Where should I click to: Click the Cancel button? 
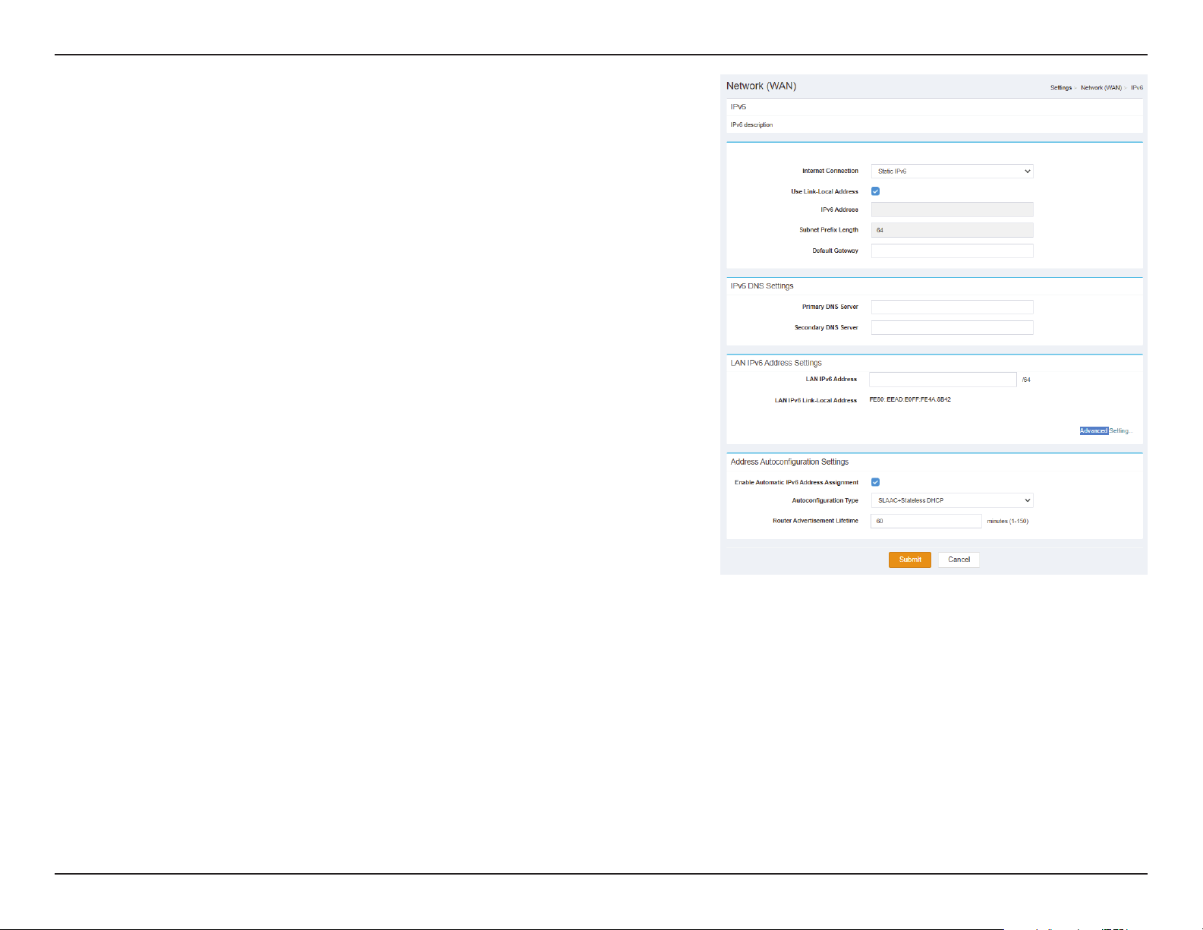(959, 560)
